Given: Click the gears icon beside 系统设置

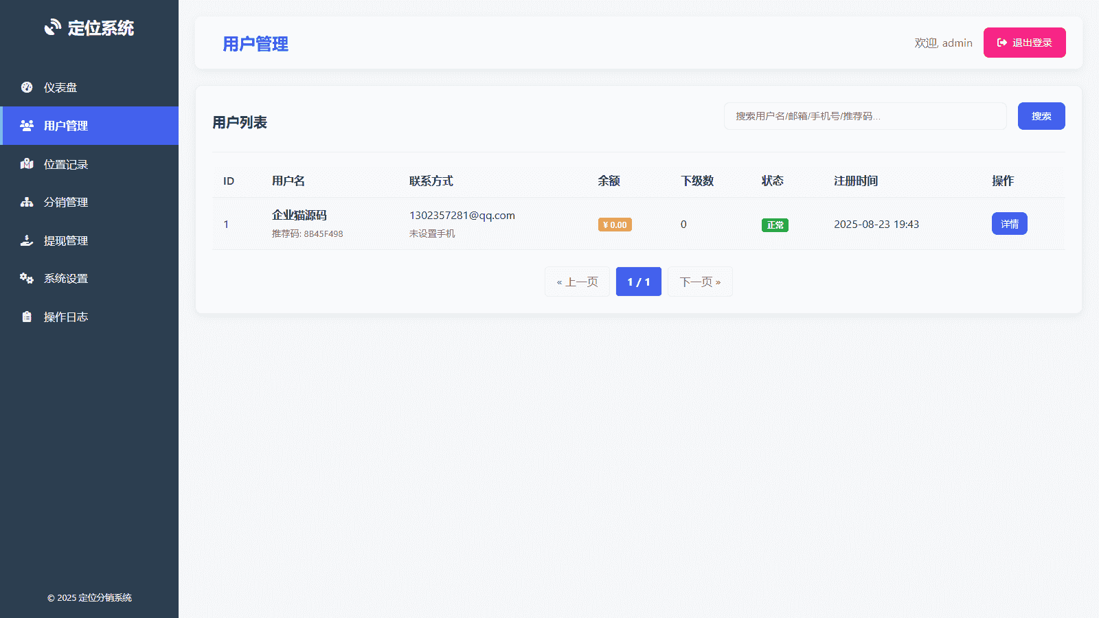Looking at the screenshot, I should coord(27,278).
